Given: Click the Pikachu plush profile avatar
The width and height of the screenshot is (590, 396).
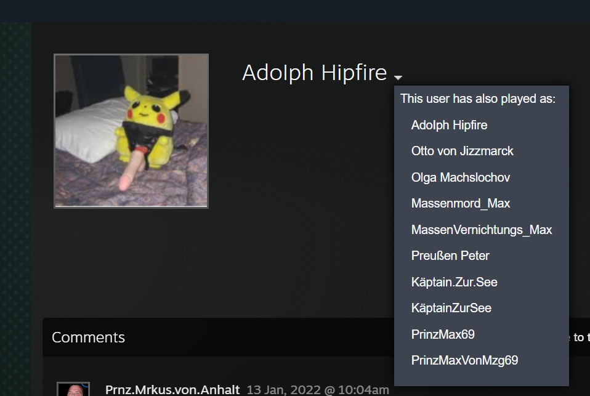Looking at the screenshot, I should point(131,131).
